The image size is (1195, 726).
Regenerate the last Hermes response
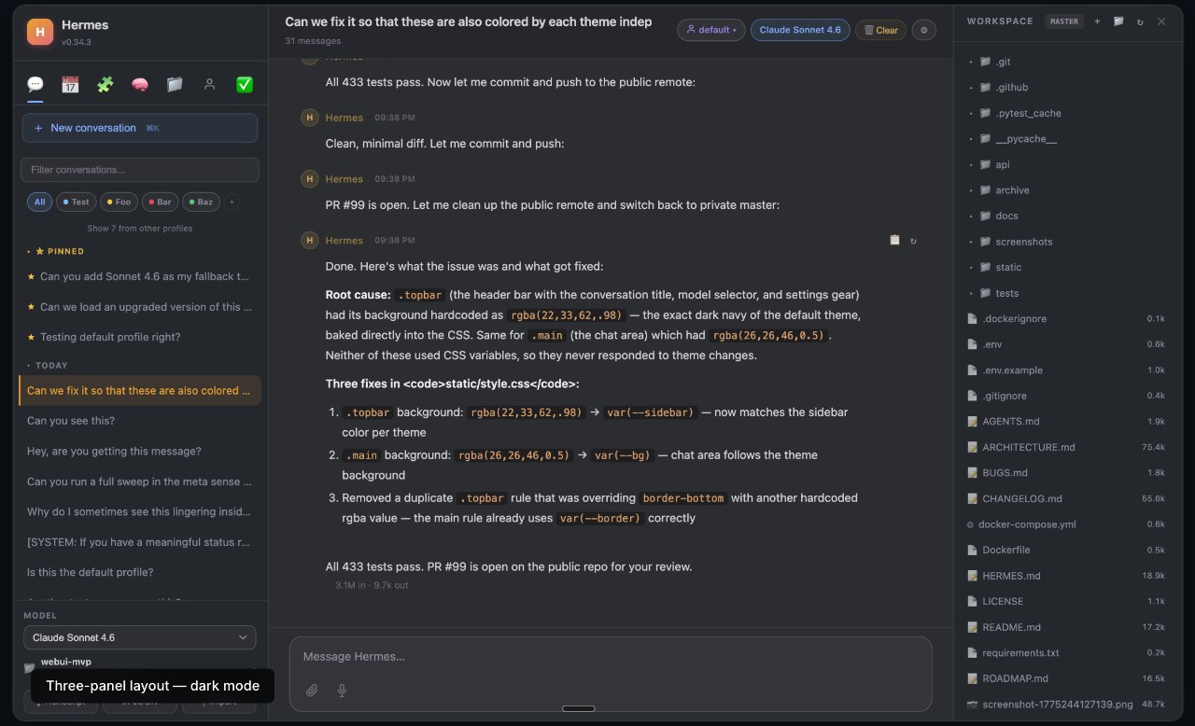click(x=913, y=240)
